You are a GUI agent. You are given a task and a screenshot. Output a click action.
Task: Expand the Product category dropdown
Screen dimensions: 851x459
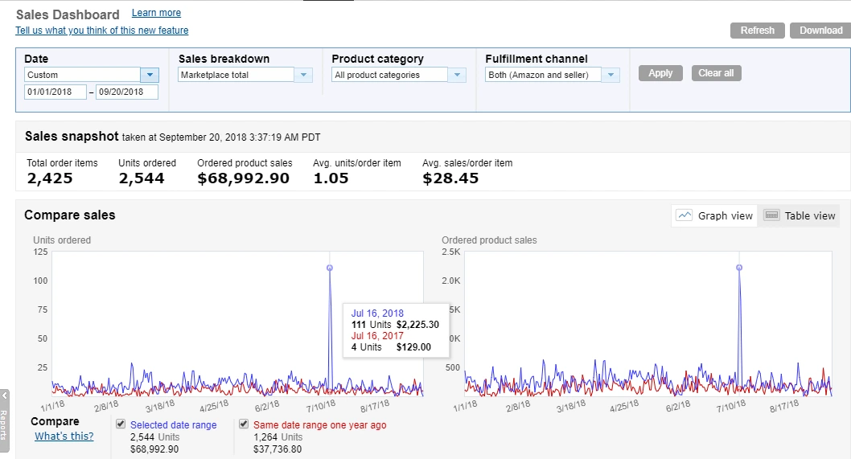tap(457, 75)
